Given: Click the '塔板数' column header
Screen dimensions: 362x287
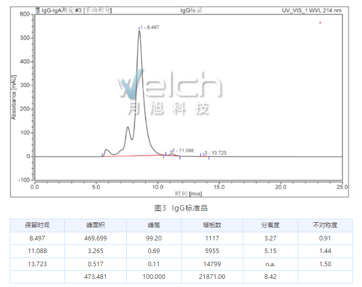Looking at the screenshot, I should (212, 225).
